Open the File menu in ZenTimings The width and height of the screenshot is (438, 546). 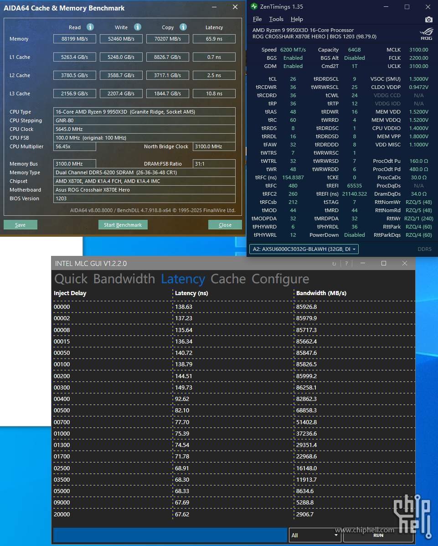pyautogui.click(x=257, y=19)
